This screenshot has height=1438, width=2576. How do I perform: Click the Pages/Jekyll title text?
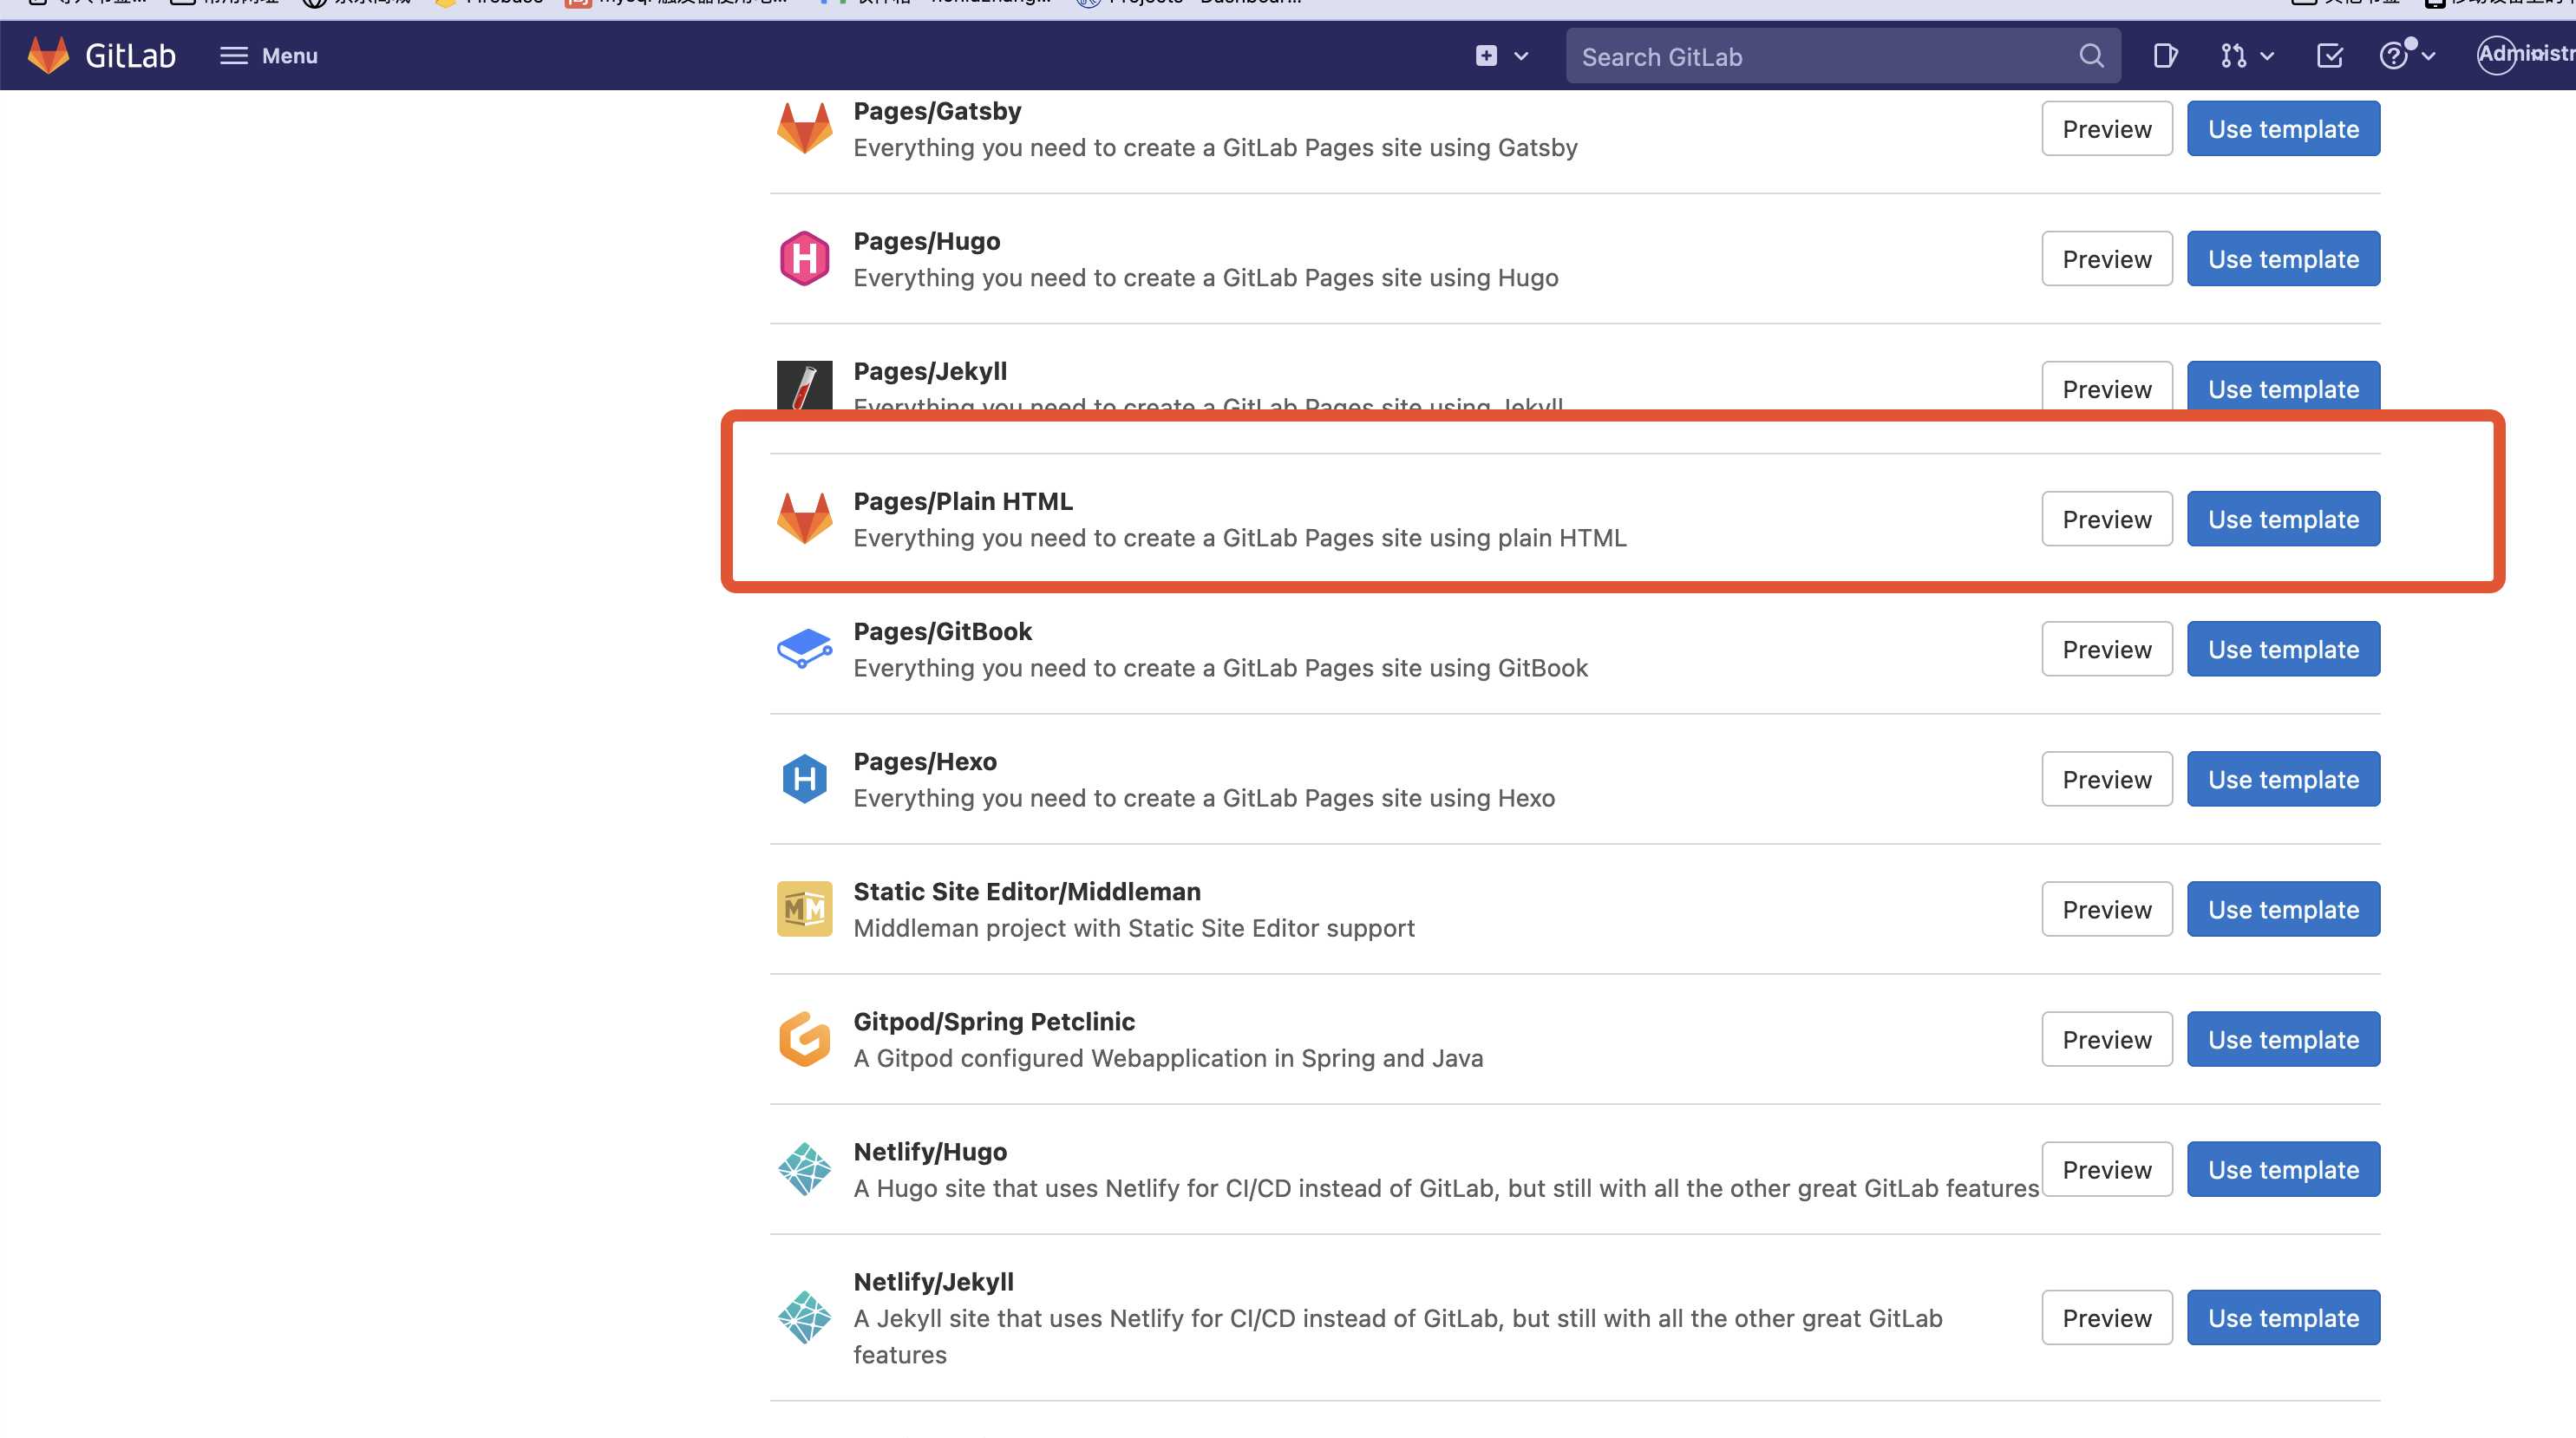(x=930, y=371)
